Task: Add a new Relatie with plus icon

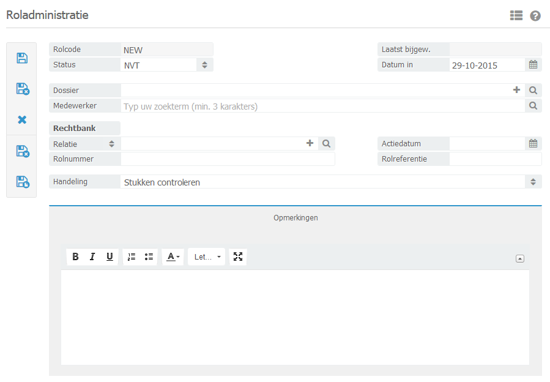Action: pos(310,143)
